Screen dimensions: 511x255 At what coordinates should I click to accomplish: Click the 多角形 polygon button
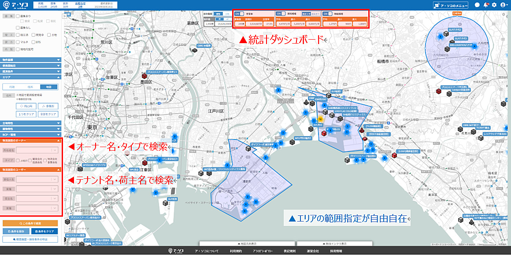tap(48, 106)
